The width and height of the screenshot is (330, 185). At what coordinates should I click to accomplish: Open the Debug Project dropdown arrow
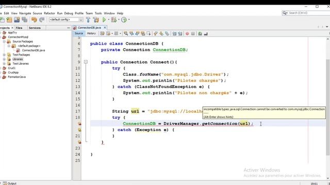119,20
